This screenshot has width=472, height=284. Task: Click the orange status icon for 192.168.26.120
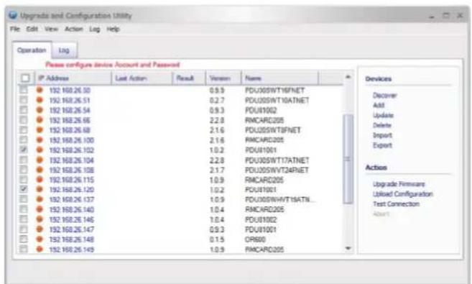click(40, 189)
